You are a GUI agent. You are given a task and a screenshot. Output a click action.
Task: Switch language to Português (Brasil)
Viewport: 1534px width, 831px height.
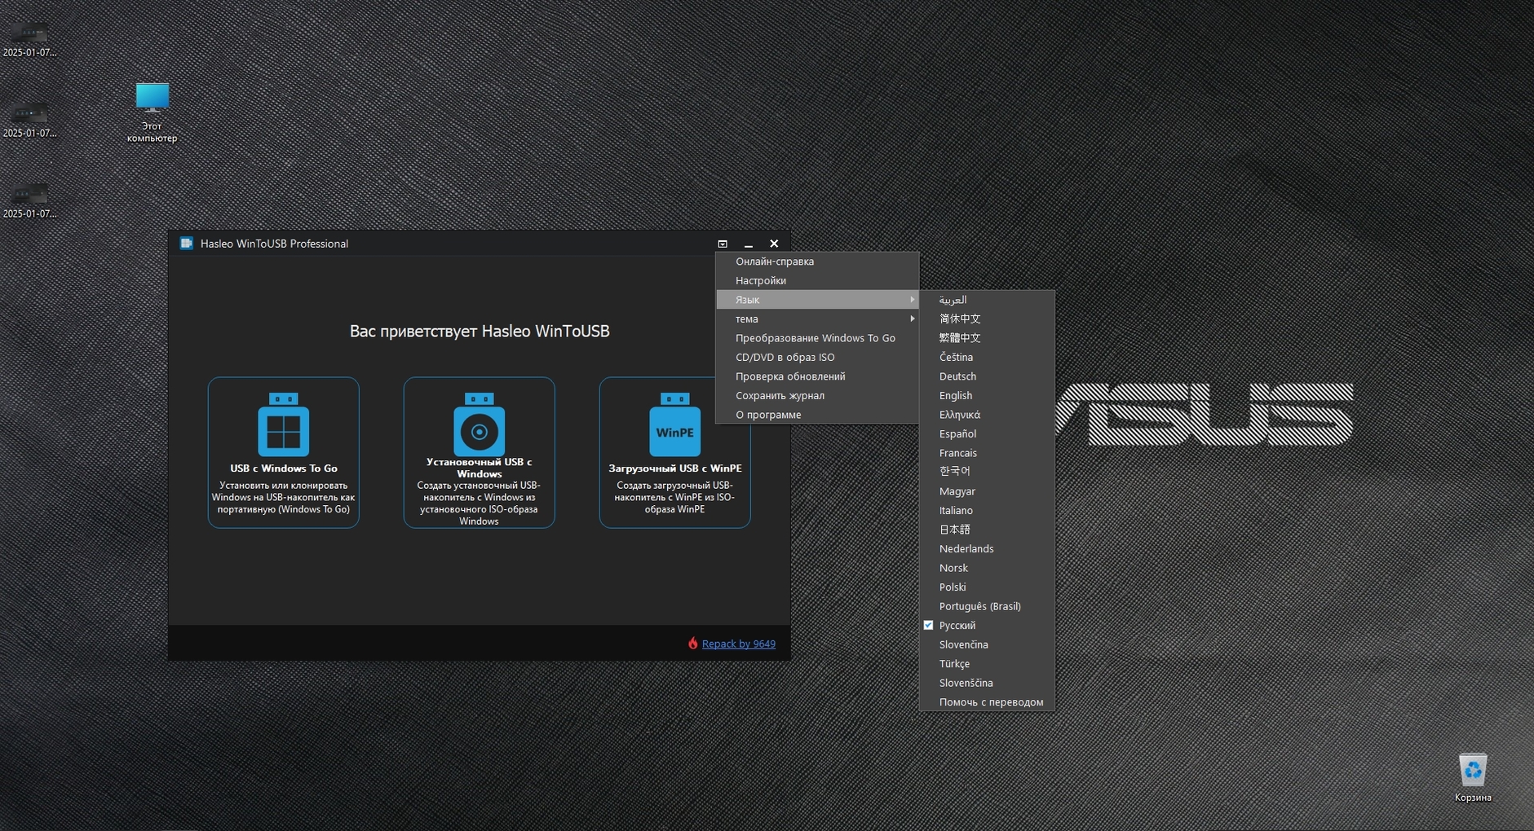[987, 606]
